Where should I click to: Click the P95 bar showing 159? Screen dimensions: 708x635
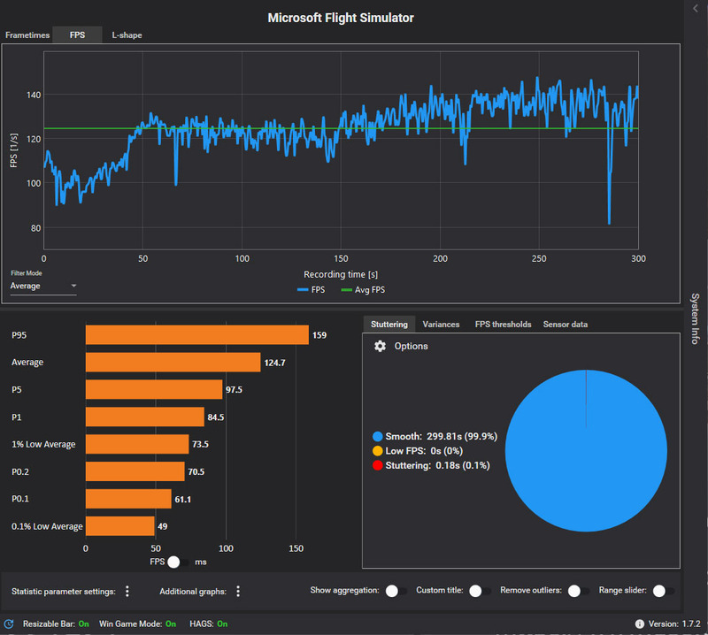tap(196, 335)
